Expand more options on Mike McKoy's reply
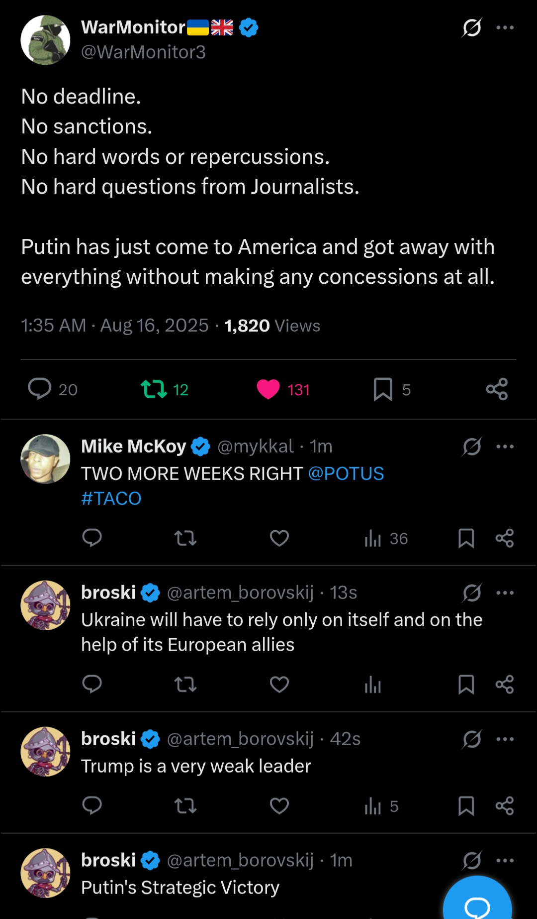This screenshot has height=919, width=537. (505, 447)
